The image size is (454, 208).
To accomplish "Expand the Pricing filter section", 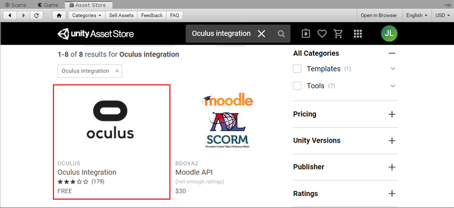I will click(392, 114).
